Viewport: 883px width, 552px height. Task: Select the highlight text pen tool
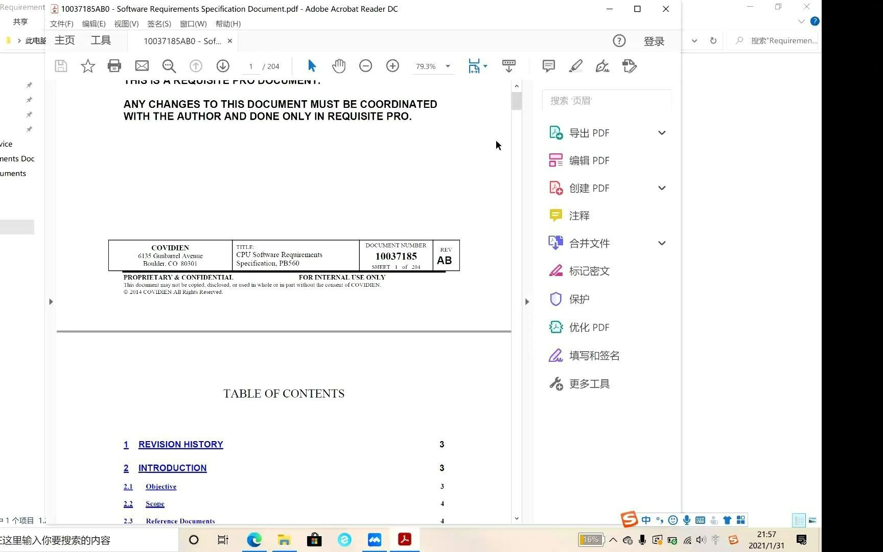[x=576, y=66]
